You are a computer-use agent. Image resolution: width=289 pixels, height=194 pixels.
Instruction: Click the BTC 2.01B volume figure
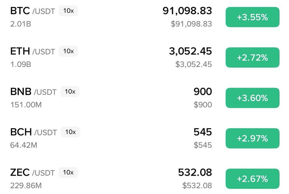coord(20,24)
